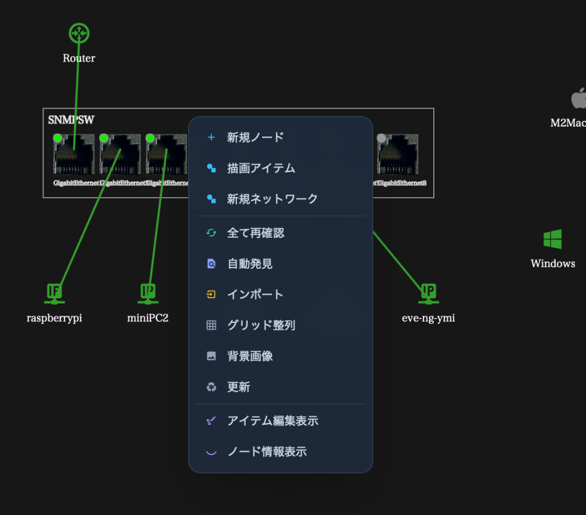This screenshot has height=515, width=586.
Task: Choose グリッド整列 to align the grid
Action: [x=280, y=325]
